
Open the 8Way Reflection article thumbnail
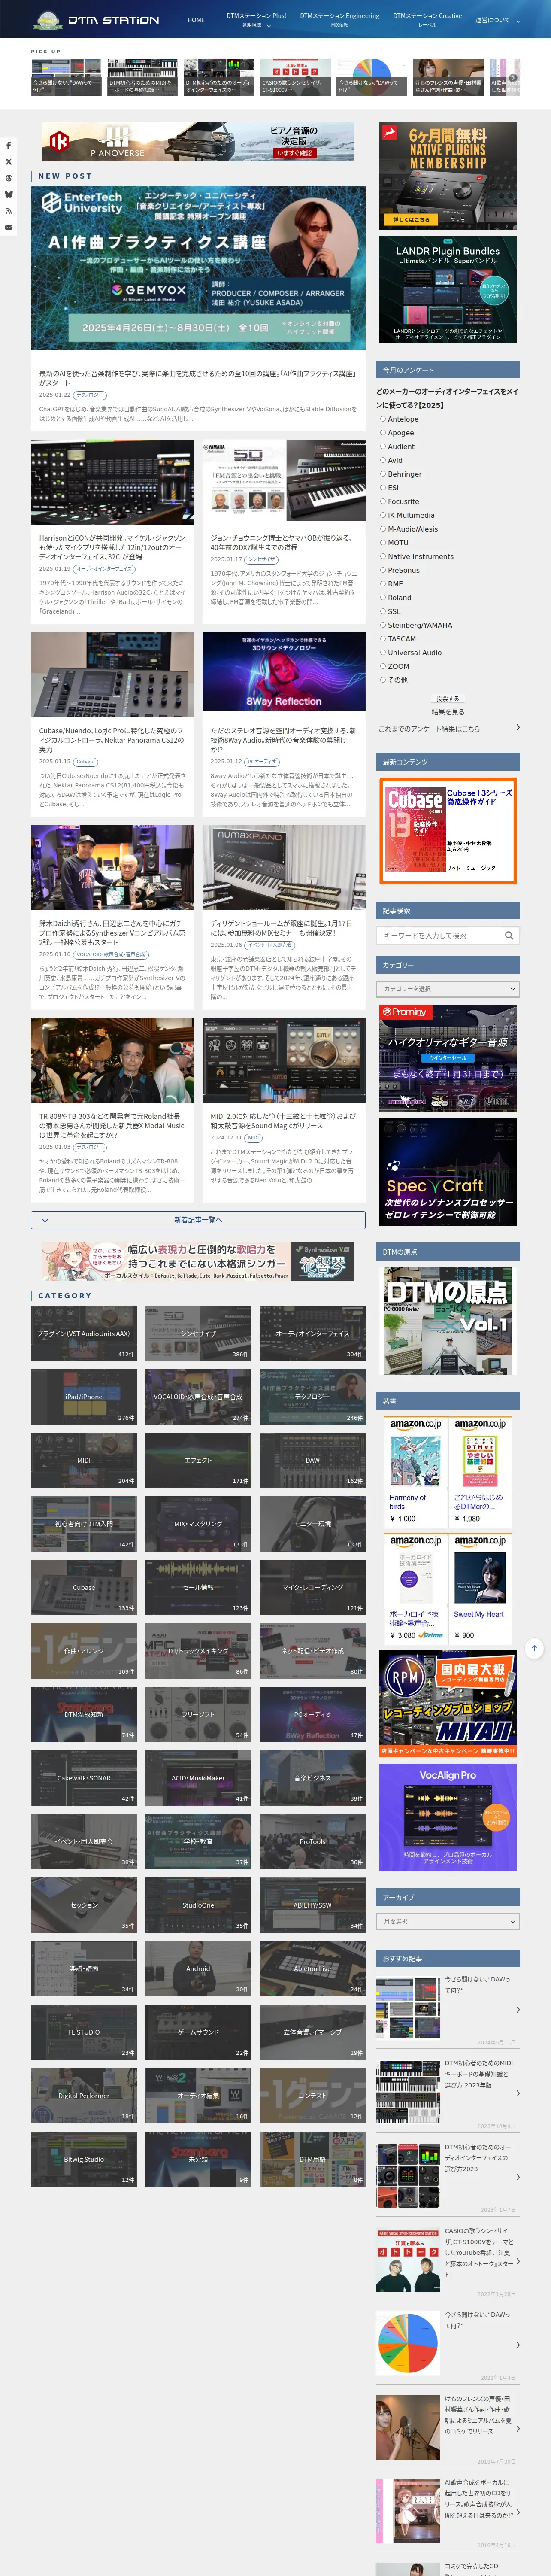coord(284,670)
